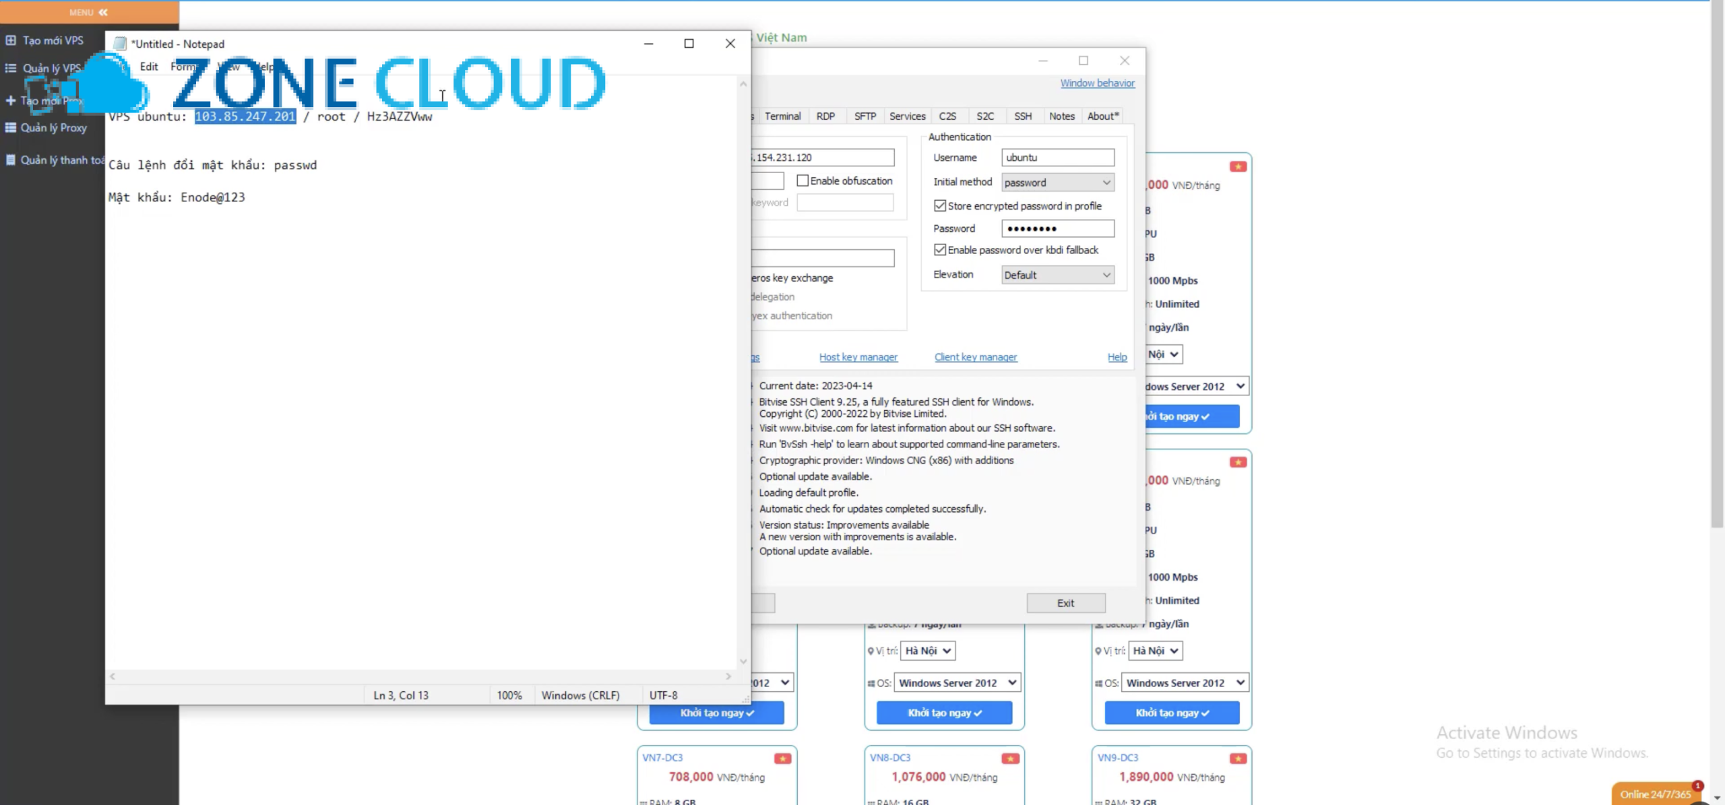Toggle Store encrypted password in profile
This screenshot has width=1725, height=805.
click(940, 205)
